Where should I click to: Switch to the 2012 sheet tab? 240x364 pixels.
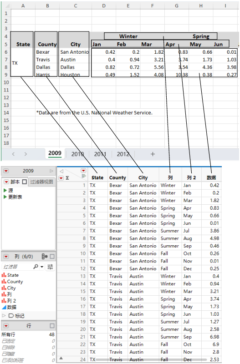point(123,154)
